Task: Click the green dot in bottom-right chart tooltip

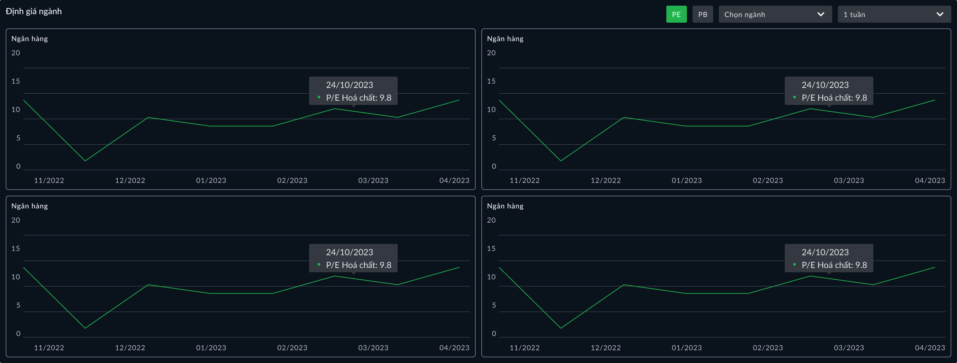Action: [x=794, y=264]
